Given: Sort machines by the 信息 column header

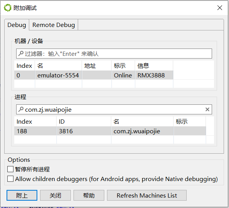Looking at the screenshot, I should pos(154,65).
